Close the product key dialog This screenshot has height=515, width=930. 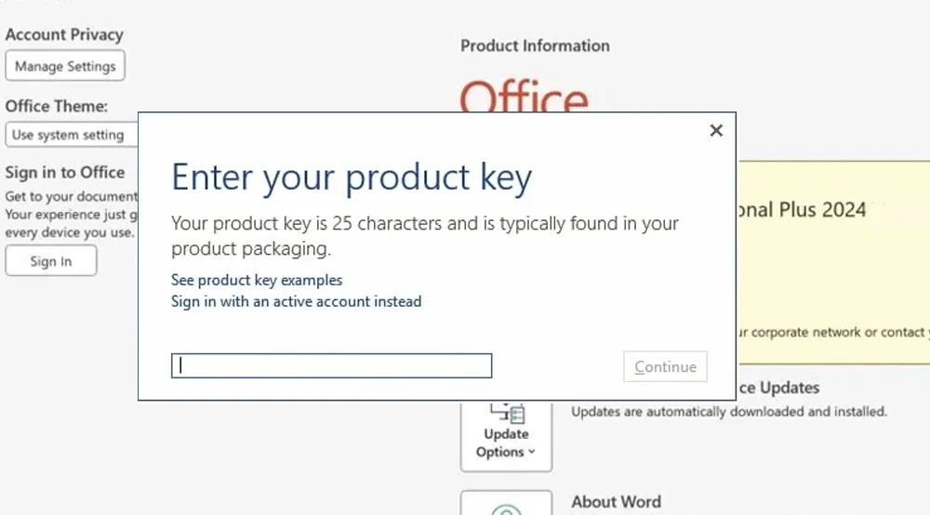pyautogui.click(x=716, y=131)
